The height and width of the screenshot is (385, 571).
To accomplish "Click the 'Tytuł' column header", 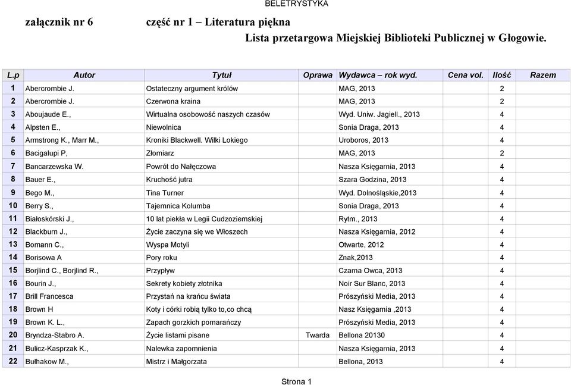I will (x=221, y=75).
